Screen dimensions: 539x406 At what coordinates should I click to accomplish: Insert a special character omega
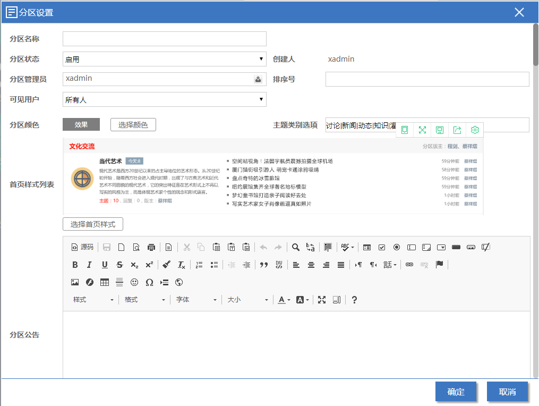(x=149, y=283)
